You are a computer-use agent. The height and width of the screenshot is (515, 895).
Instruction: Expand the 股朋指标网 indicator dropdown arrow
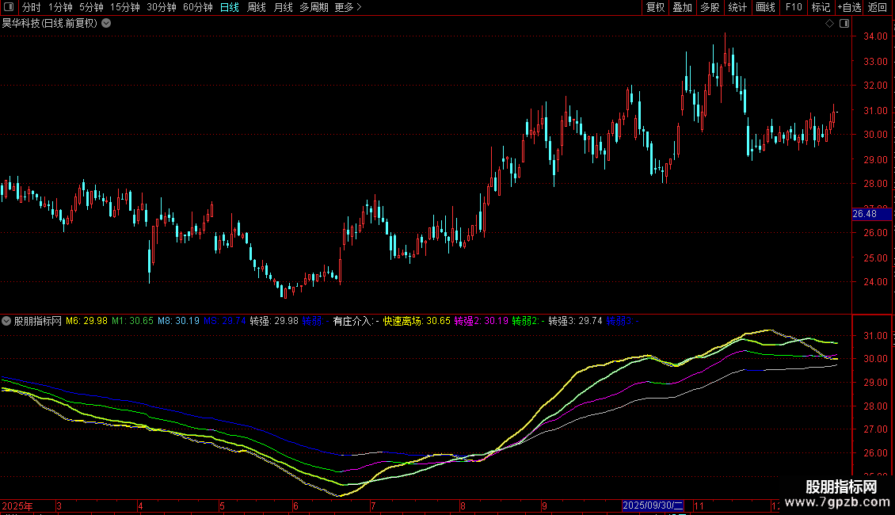(x=7, y=322)
